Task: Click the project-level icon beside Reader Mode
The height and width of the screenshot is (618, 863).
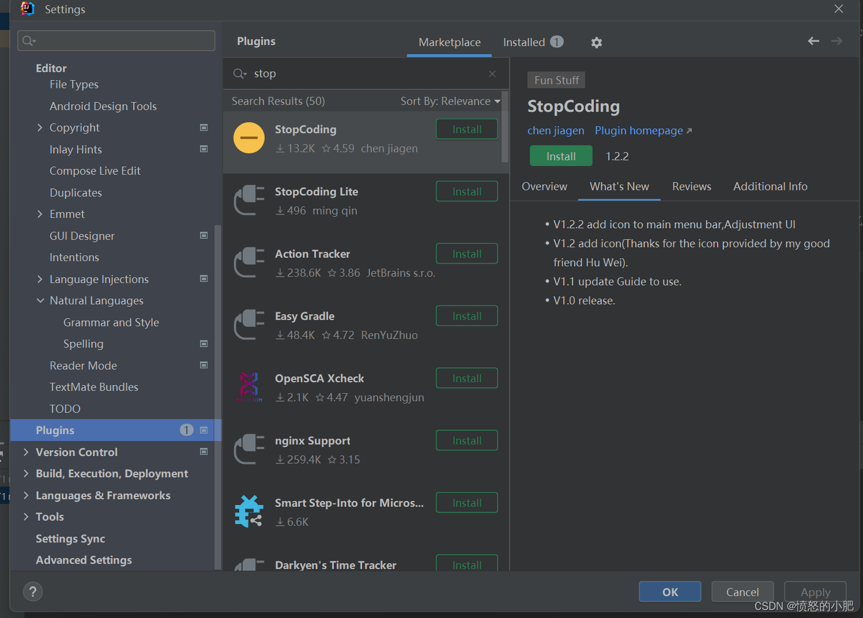Action: [203, 365]
